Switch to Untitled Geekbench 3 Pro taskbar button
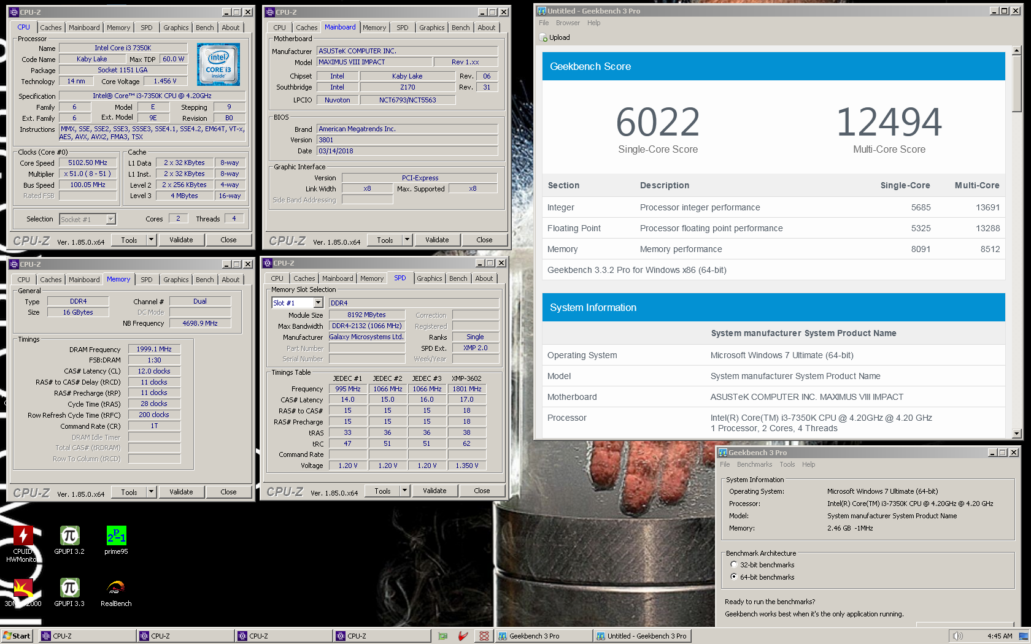This screenshot has height=644, width=1031. click(x=643, y=636)
